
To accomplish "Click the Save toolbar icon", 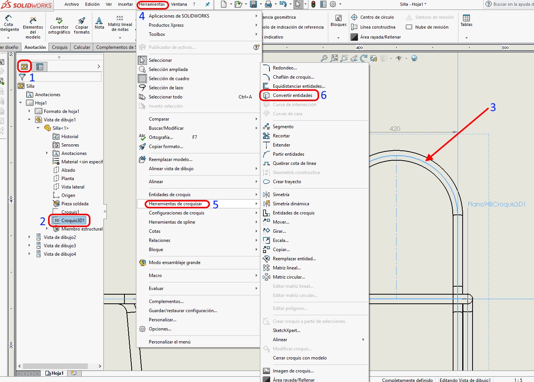I will 253,4.
